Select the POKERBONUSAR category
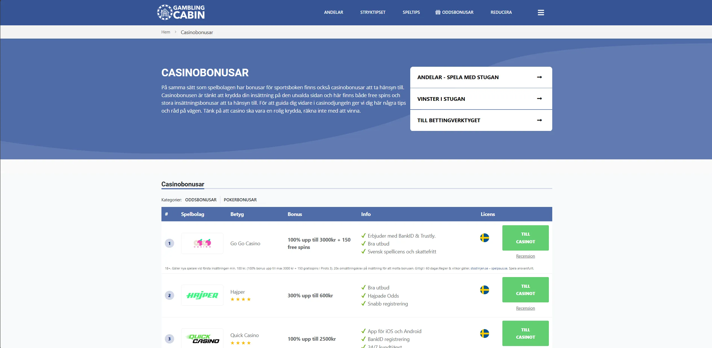This screenshot has height=348, width=712. pos(240,200)
